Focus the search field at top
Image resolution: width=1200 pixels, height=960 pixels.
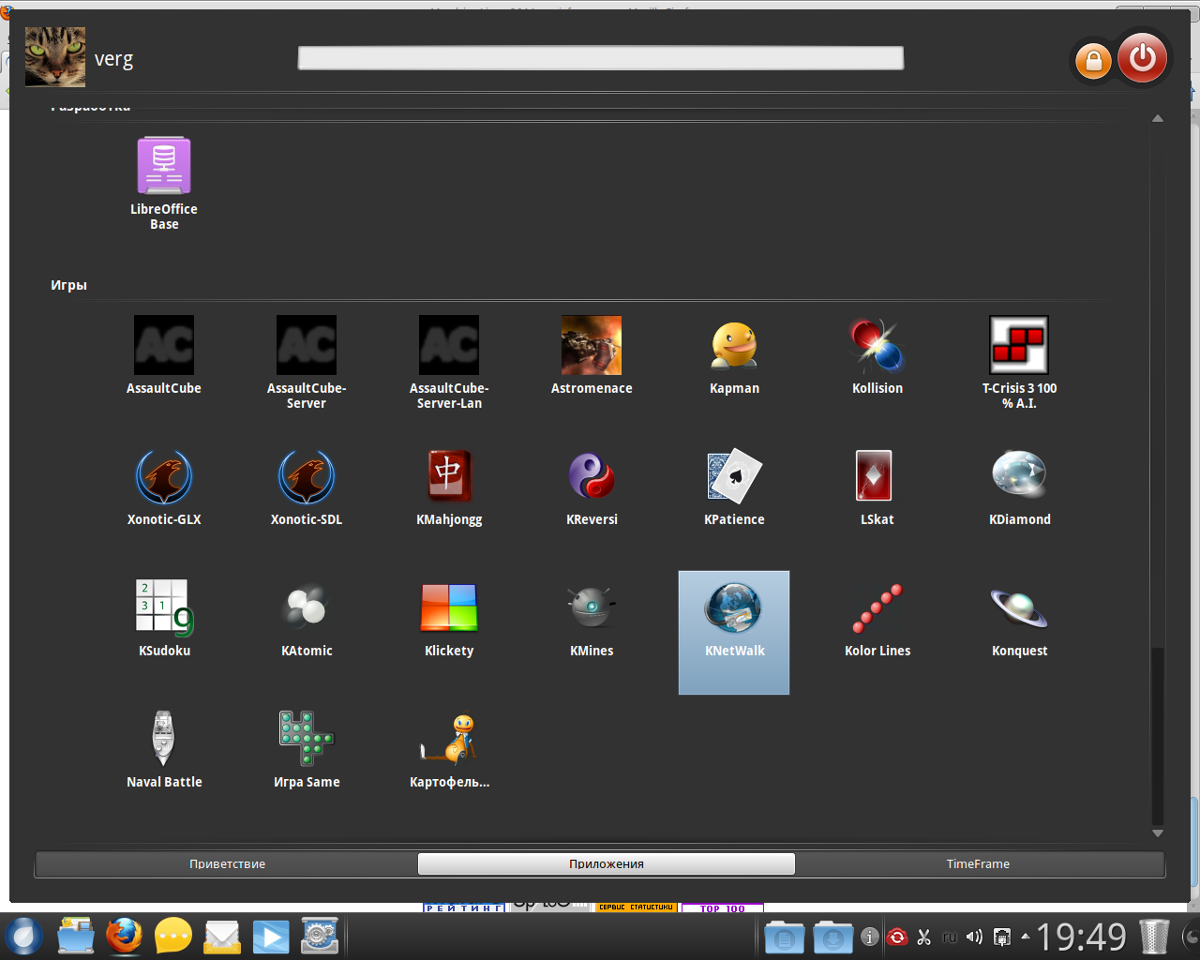[x=601, y=58]
